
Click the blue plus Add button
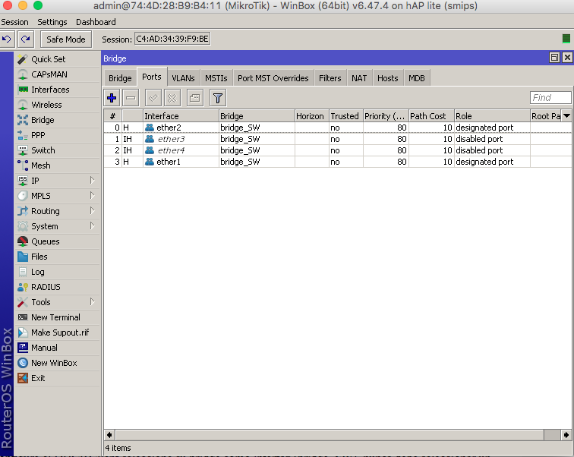(x=112, y=98)
